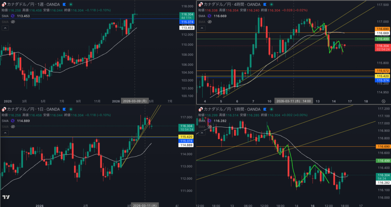Select the 2026-03-09 date marker on weekly chart
This screenshot has width=391, height=207.
pos(134,101)
